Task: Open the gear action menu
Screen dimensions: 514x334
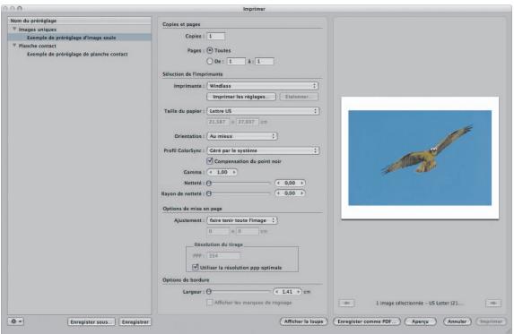Action: click(x=16, y=321)
